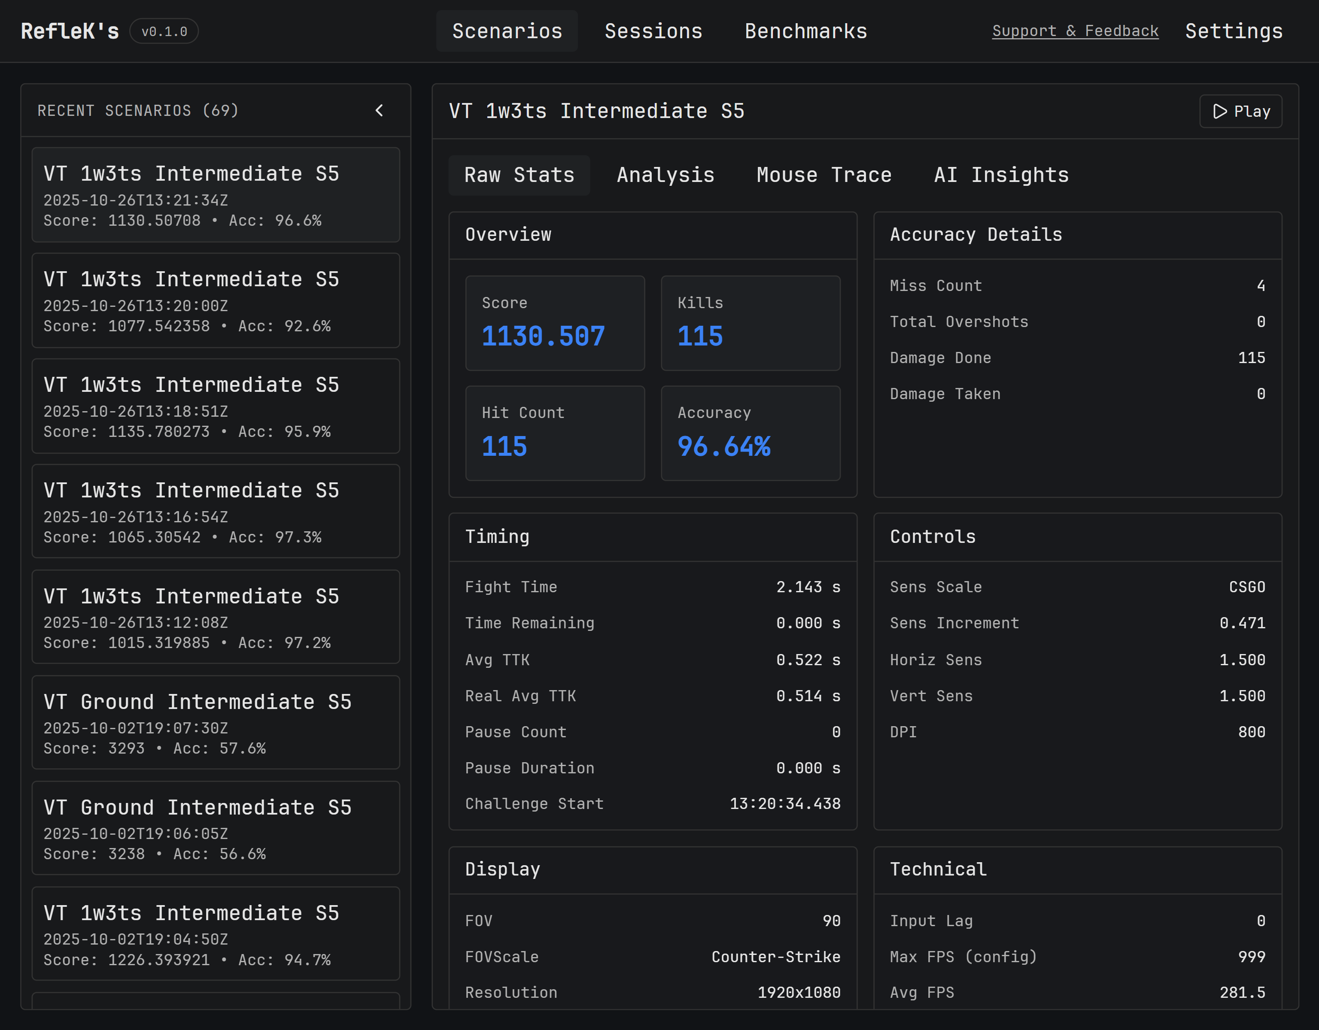Navigate to the Sessions page
Image resolution: width=1319 pixels, height=1030 pixels.
[653, 31]
